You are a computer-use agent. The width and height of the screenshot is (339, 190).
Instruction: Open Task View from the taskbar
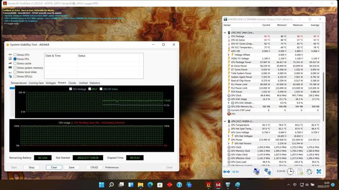(x=121, y=184)
